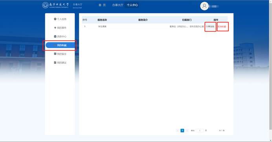The height and width of the screenshot is (142, 272).
Task: Open 办事指南 for the first row
Action: point(210,27)
